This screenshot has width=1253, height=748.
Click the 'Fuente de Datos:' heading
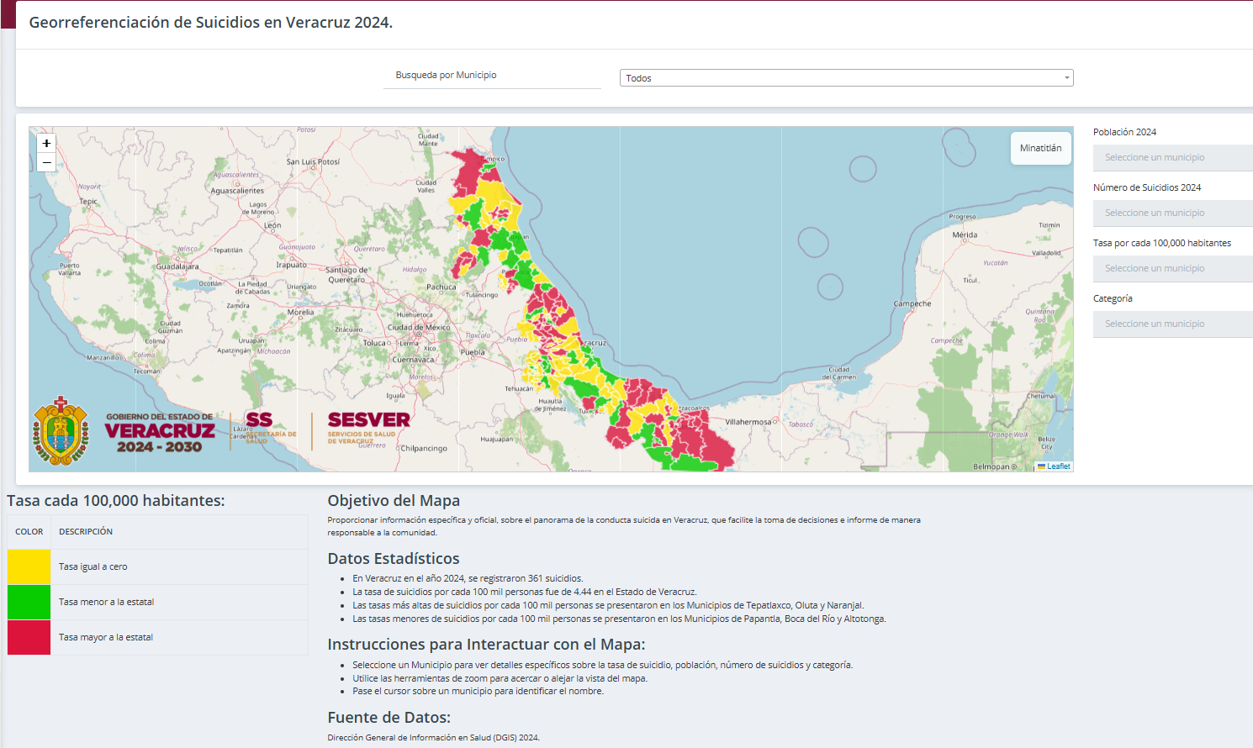[x=389, y=718]
